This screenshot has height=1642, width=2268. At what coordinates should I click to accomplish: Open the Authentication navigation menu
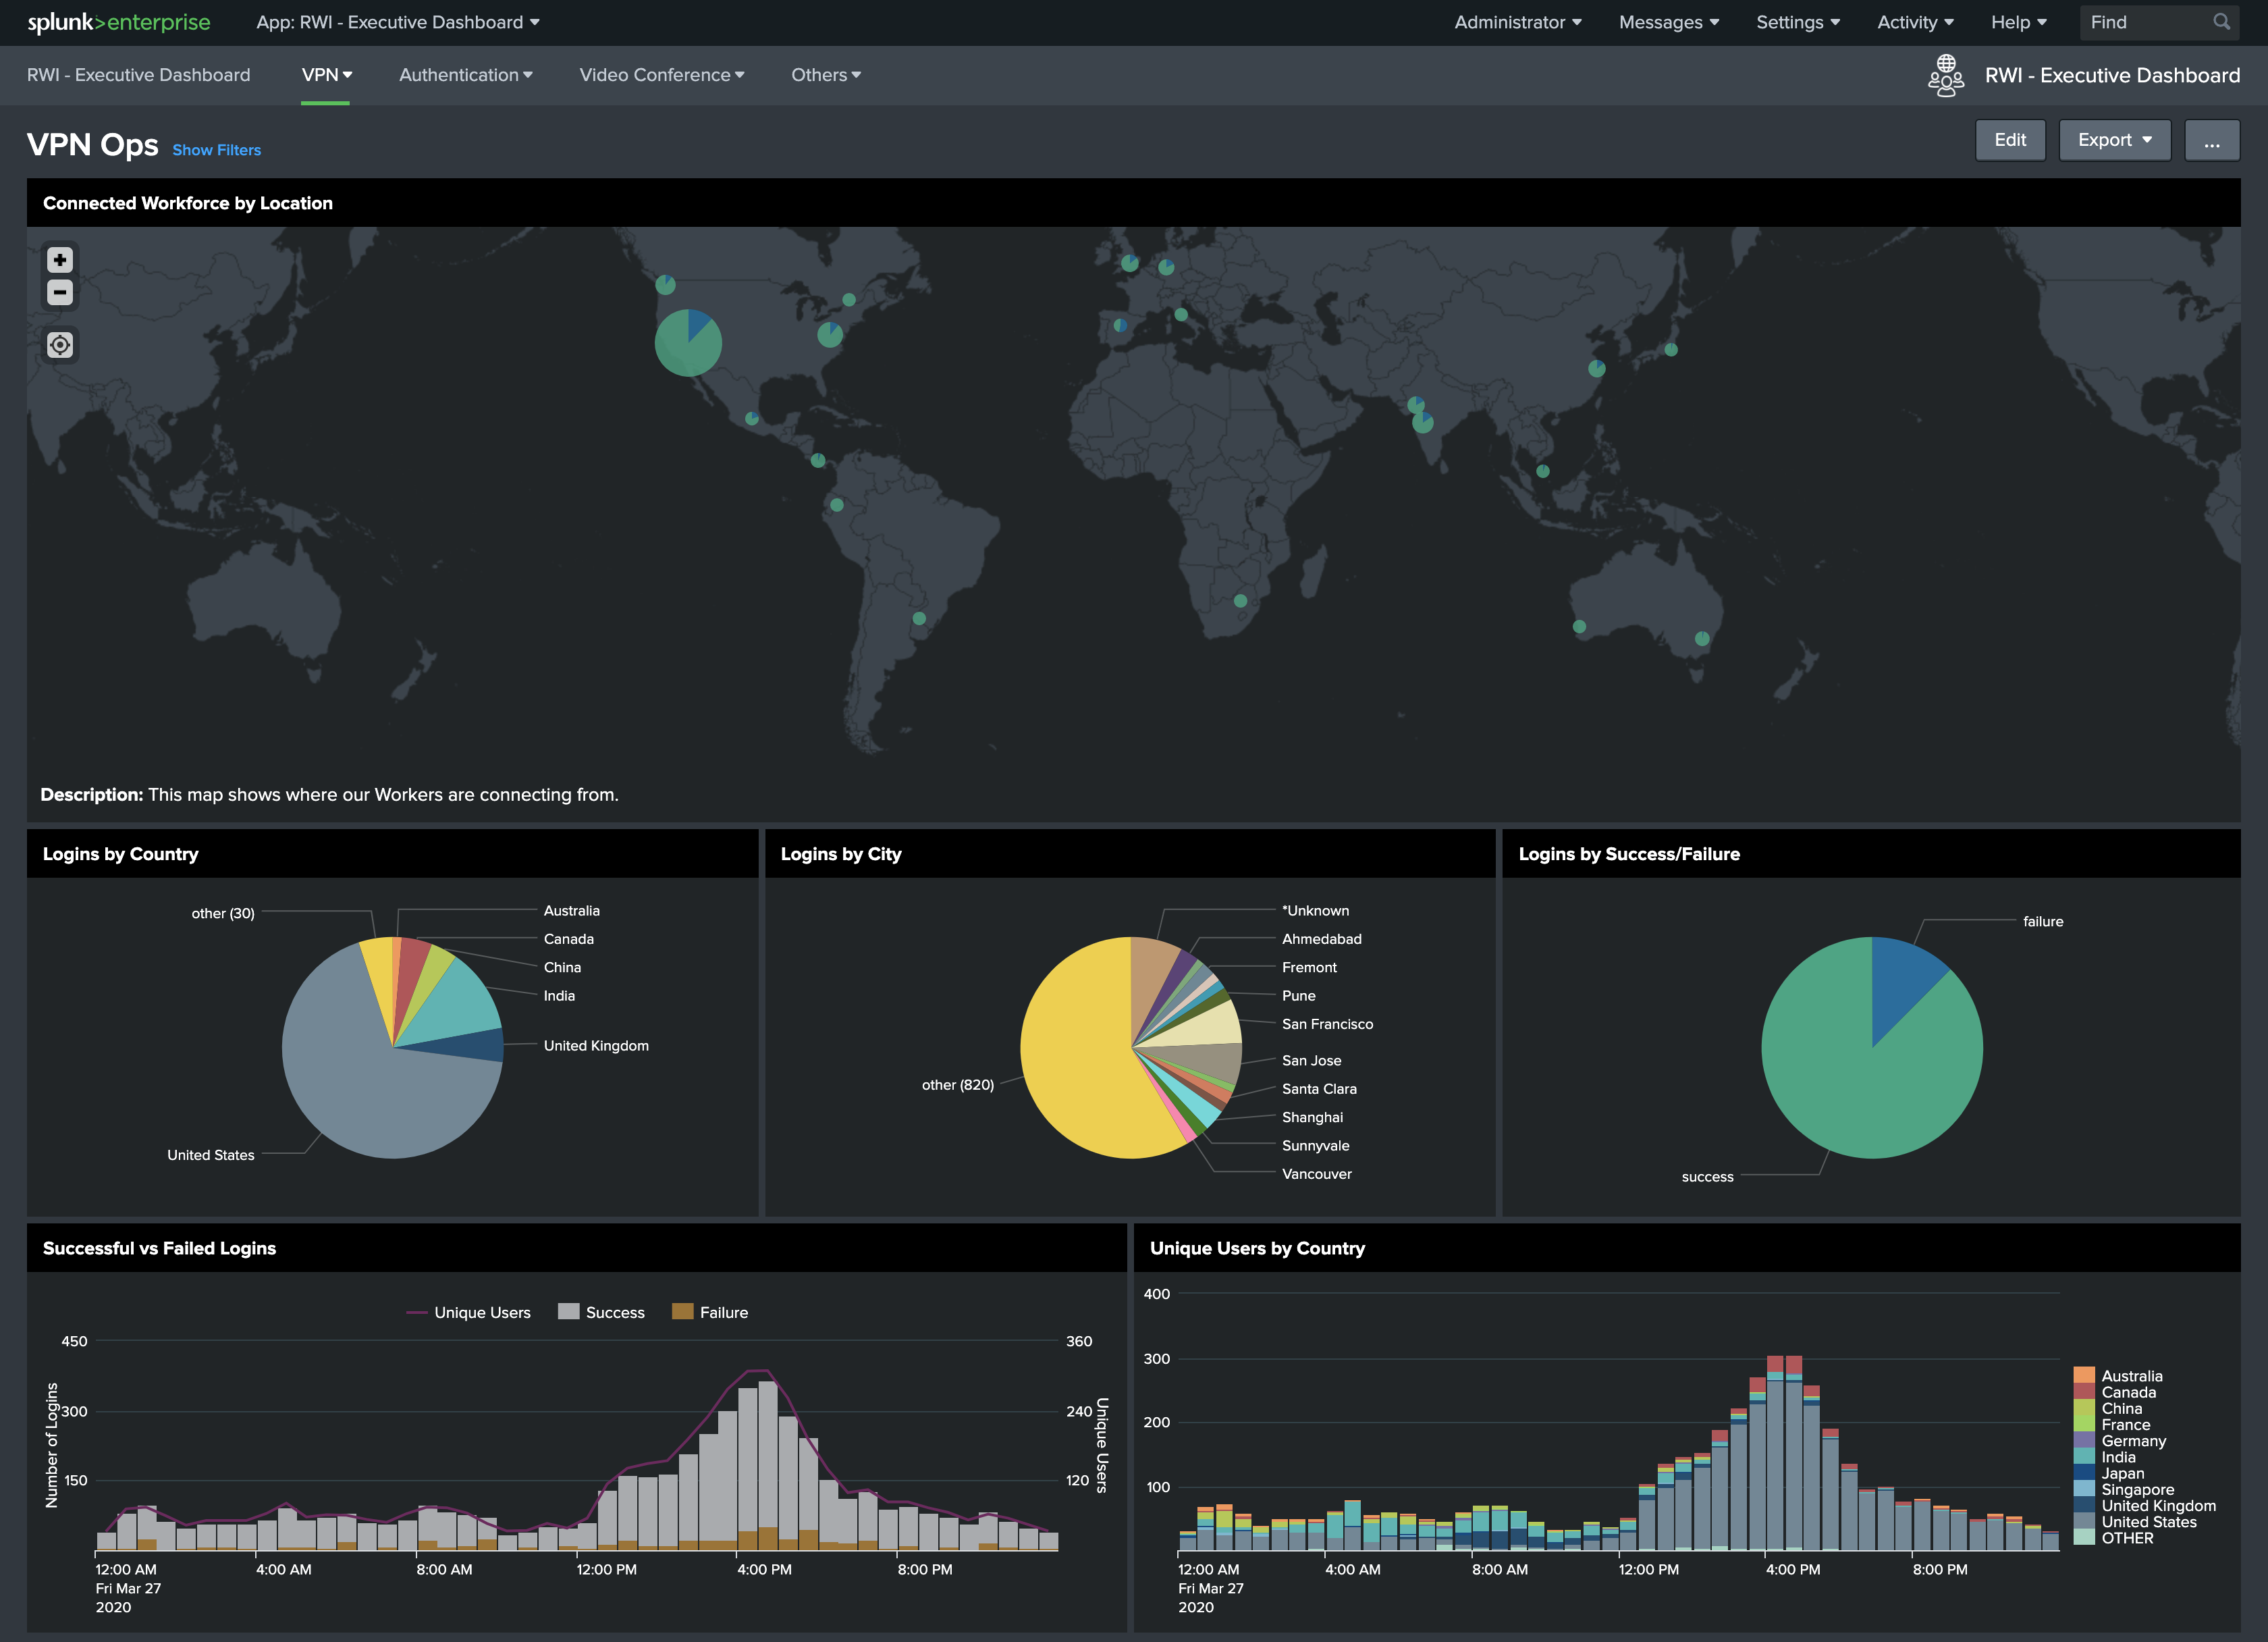point(465,75)
